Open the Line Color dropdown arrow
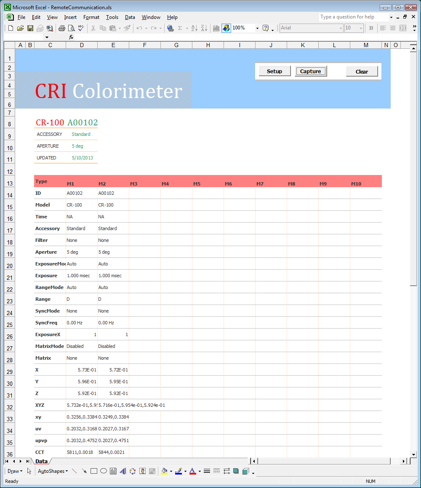This screenshot has height=488, width=421. (x=185, y=471)
